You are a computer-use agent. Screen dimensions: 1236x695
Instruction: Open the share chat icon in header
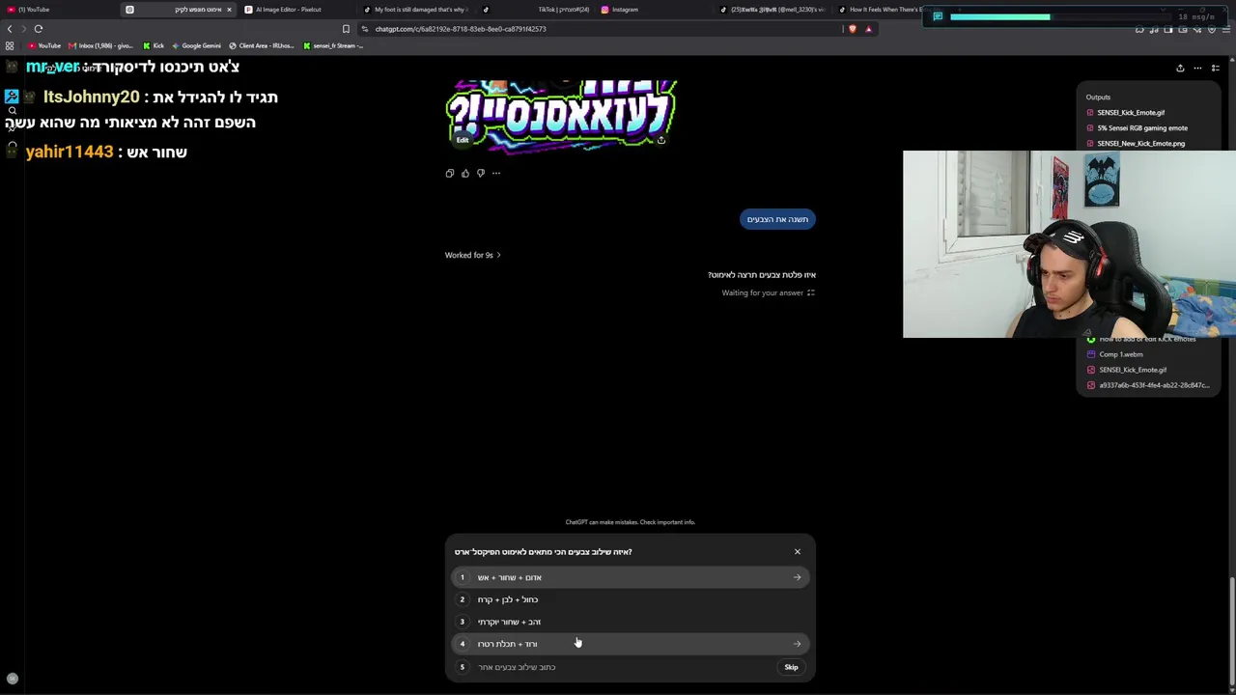[1180, 69]
